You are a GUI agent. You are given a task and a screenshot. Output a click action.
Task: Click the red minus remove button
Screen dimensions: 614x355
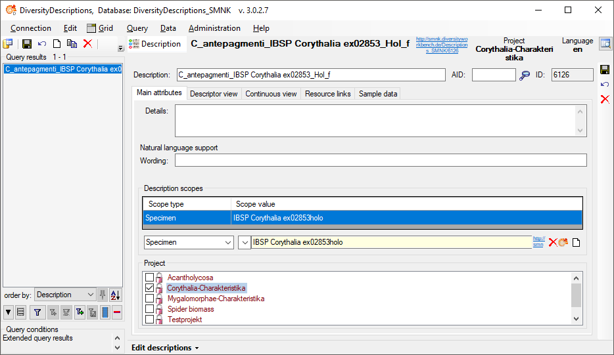117,312
